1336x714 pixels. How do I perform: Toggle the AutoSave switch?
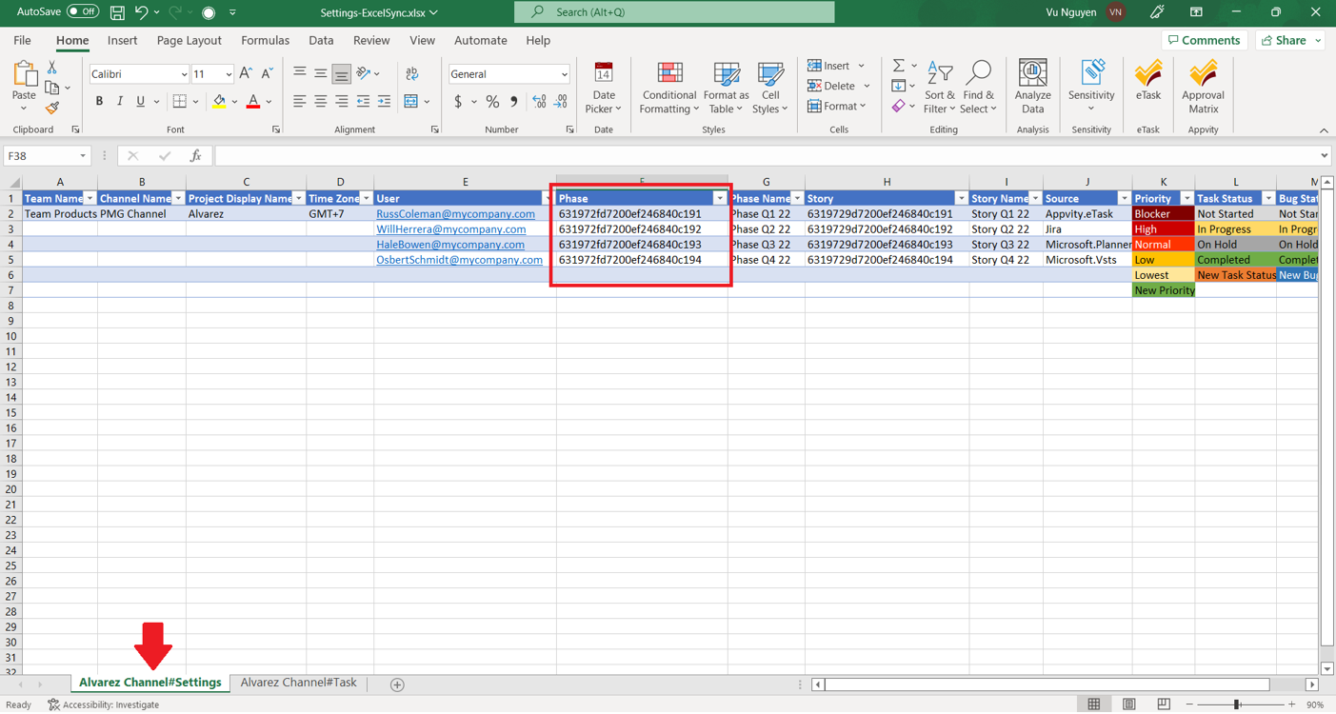point(83,12)
